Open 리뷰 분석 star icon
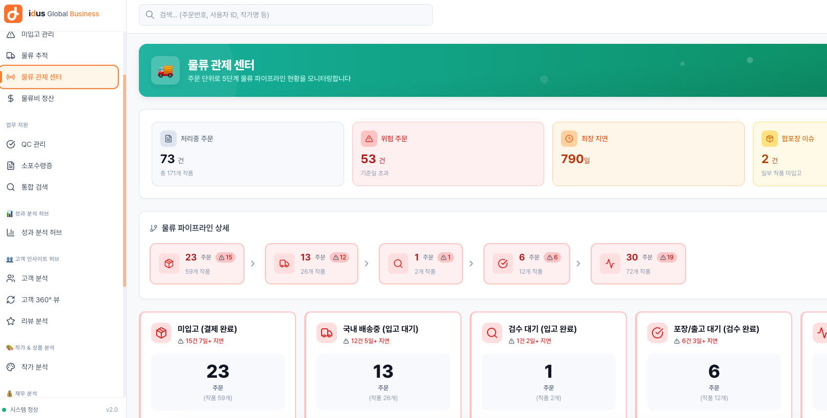 pos(11,321)
